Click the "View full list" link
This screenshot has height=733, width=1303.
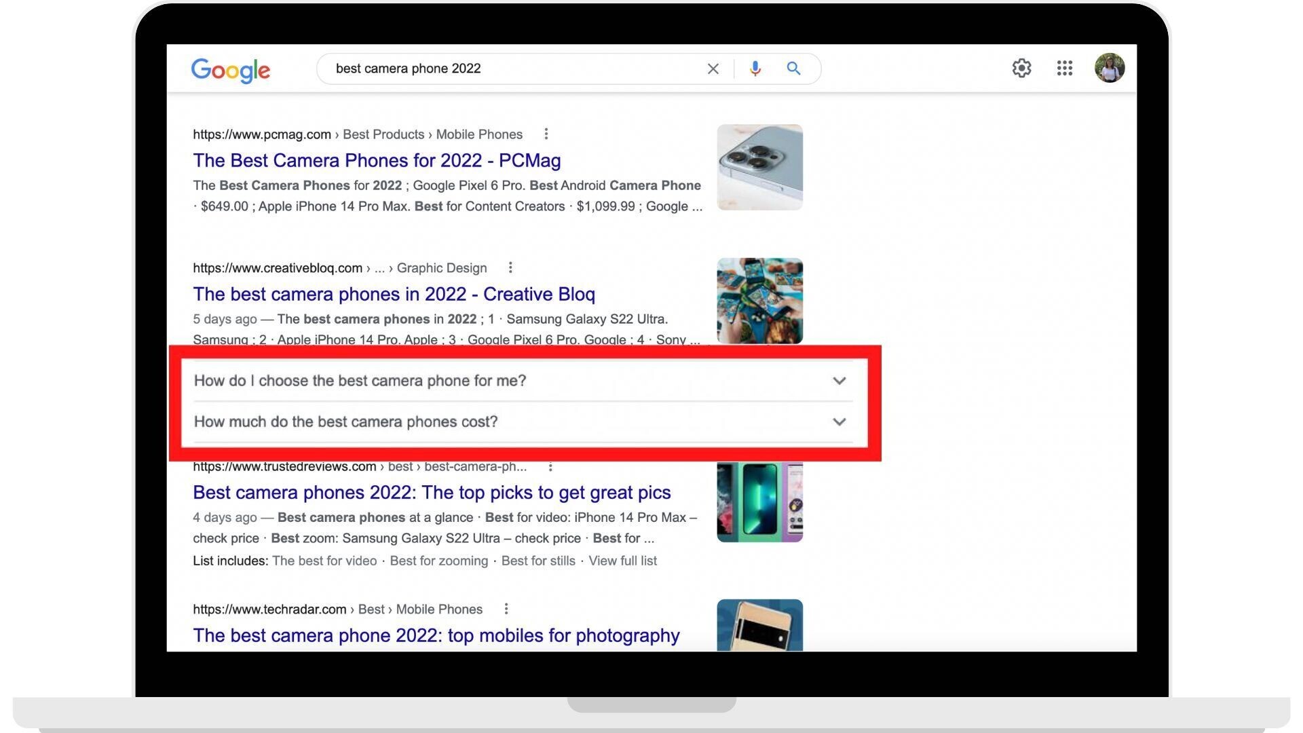622,561
